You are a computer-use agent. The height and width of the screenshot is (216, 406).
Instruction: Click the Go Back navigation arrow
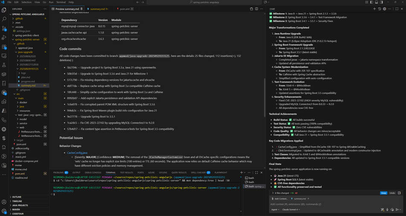pos(137,2)
